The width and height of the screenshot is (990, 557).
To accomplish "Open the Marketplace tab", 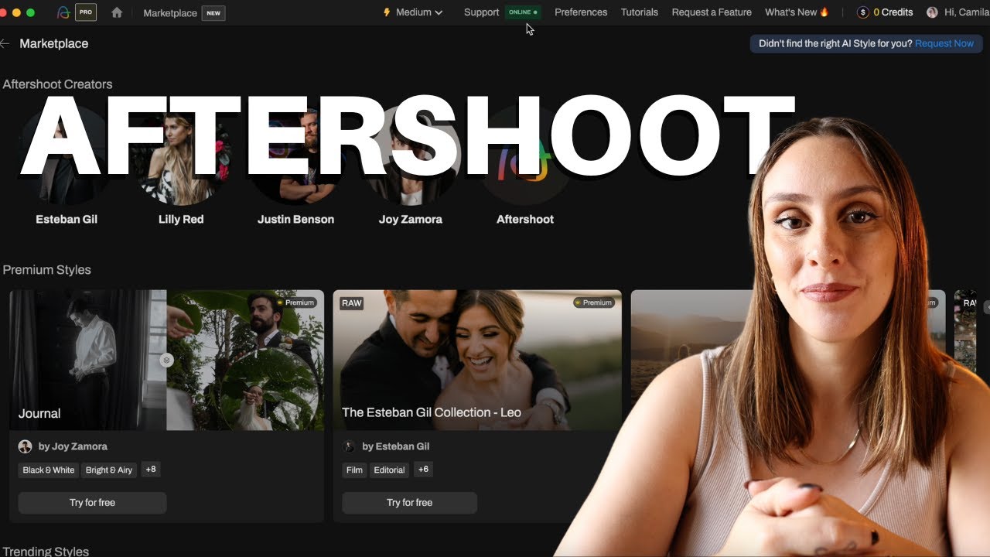I will 170,12.
